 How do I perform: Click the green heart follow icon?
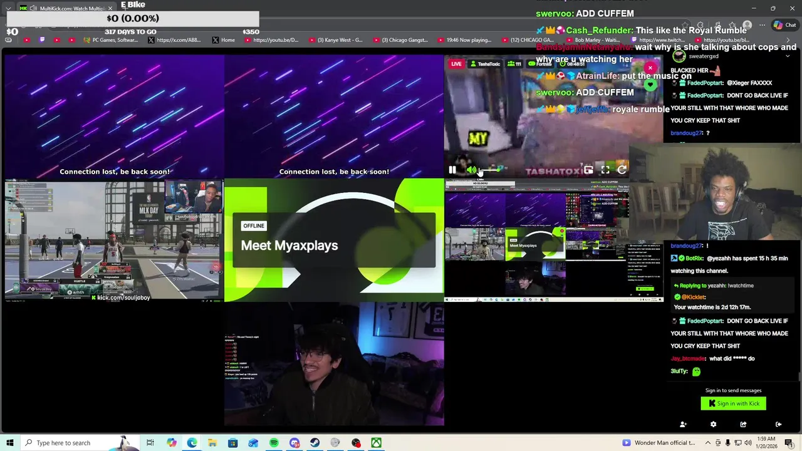(x=651, y=85)
